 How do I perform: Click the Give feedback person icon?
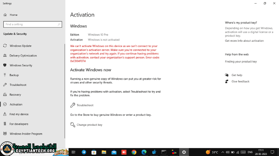pyautogui.click(x=227, y=82)
